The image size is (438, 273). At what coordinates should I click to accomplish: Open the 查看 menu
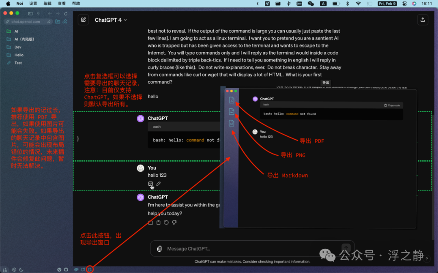click(x=62, y=4)
